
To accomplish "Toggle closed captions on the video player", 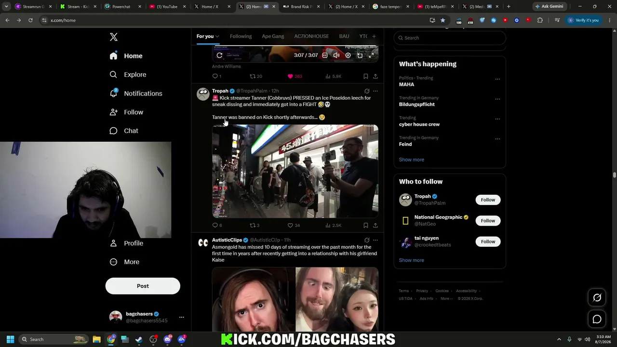I will pos(325,55).
